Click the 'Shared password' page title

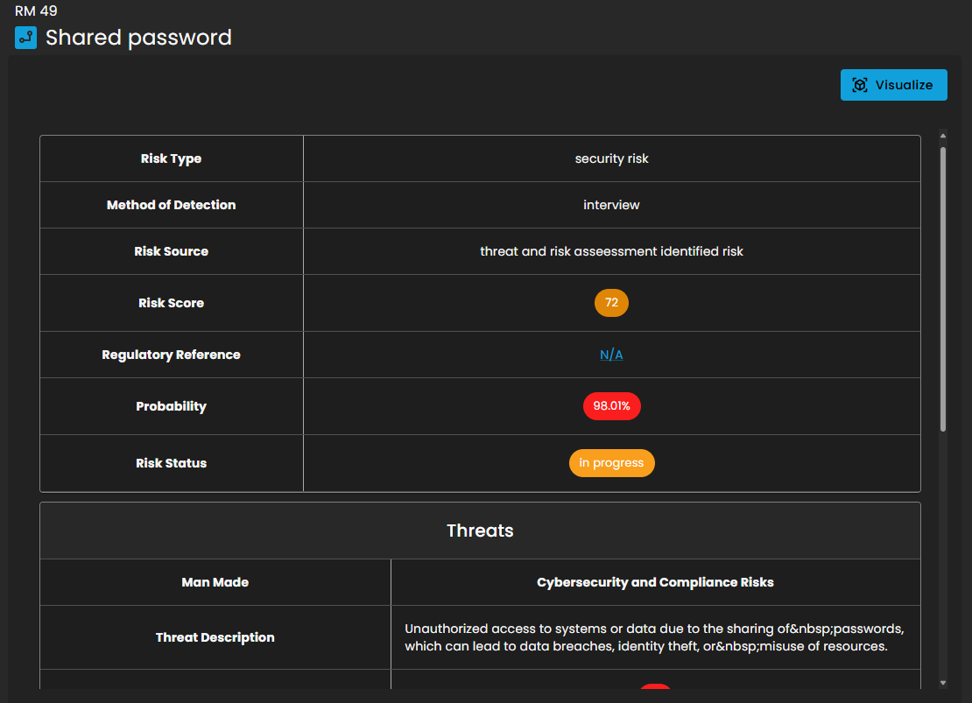pos(138,38)
